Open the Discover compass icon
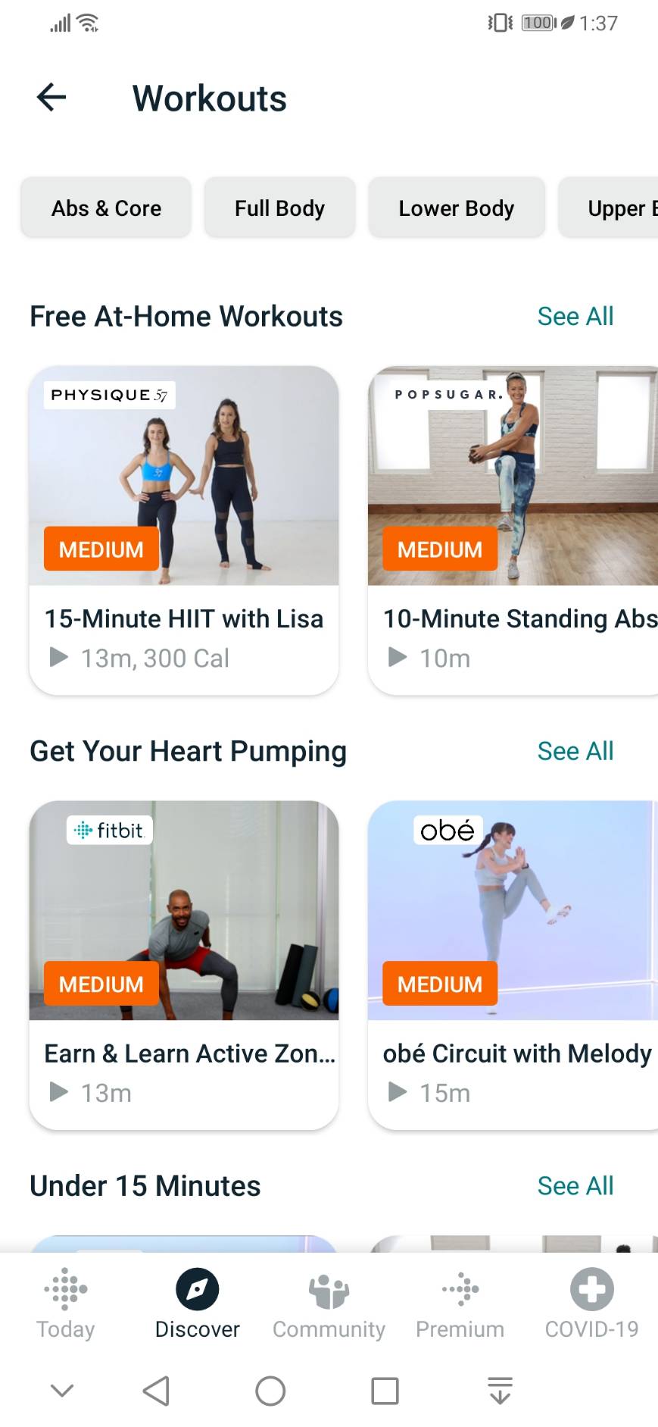This screenshot has width=658, height=1427. [x=198, y=1288]
